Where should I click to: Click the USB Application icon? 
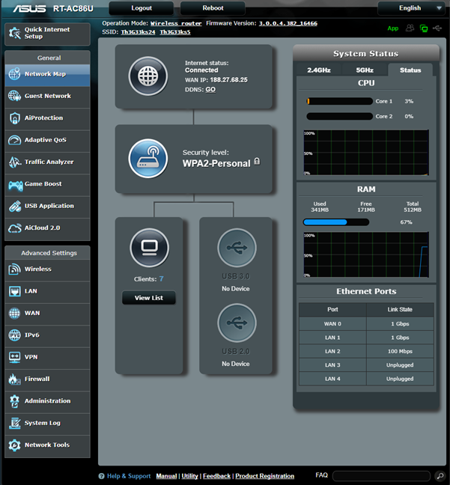[14, 206]
